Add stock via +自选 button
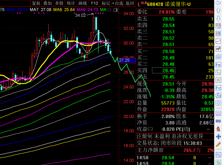Viewport: 222px width, 165px height. [117, 3]
